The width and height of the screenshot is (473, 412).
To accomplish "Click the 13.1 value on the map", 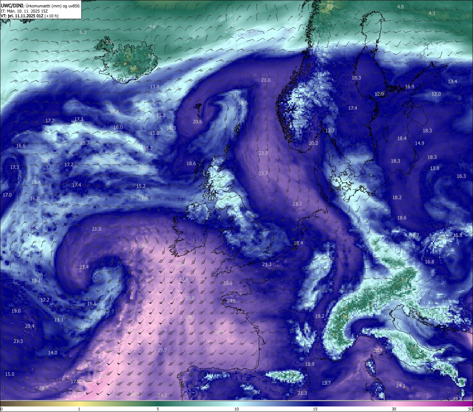I will click(x=59, y=320).
